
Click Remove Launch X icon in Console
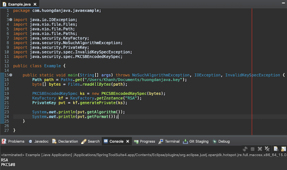tap(260, 149)
